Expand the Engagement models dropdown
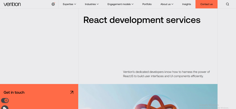Screen dimensions: 236x109 (120, 4)
